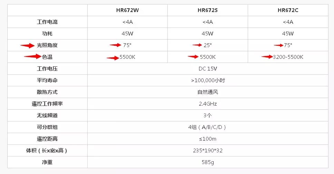The height and width of the screenshot is (174, 334).
Task: Click the 工作电流 row label
Action: click(47, 22)
